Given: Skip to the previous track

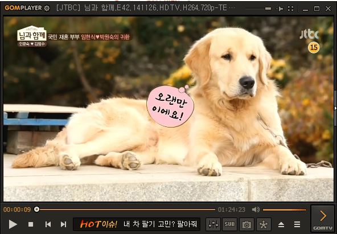Looking at the screenshot, I should click(x=48, y=224).
